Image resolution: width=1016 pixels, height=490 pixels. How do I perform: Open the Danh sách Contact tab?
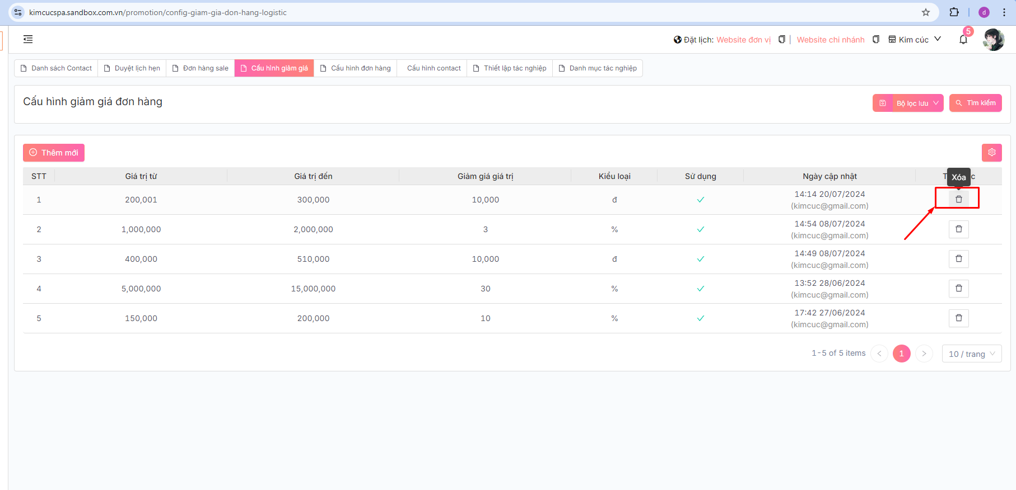click(56, 68)
